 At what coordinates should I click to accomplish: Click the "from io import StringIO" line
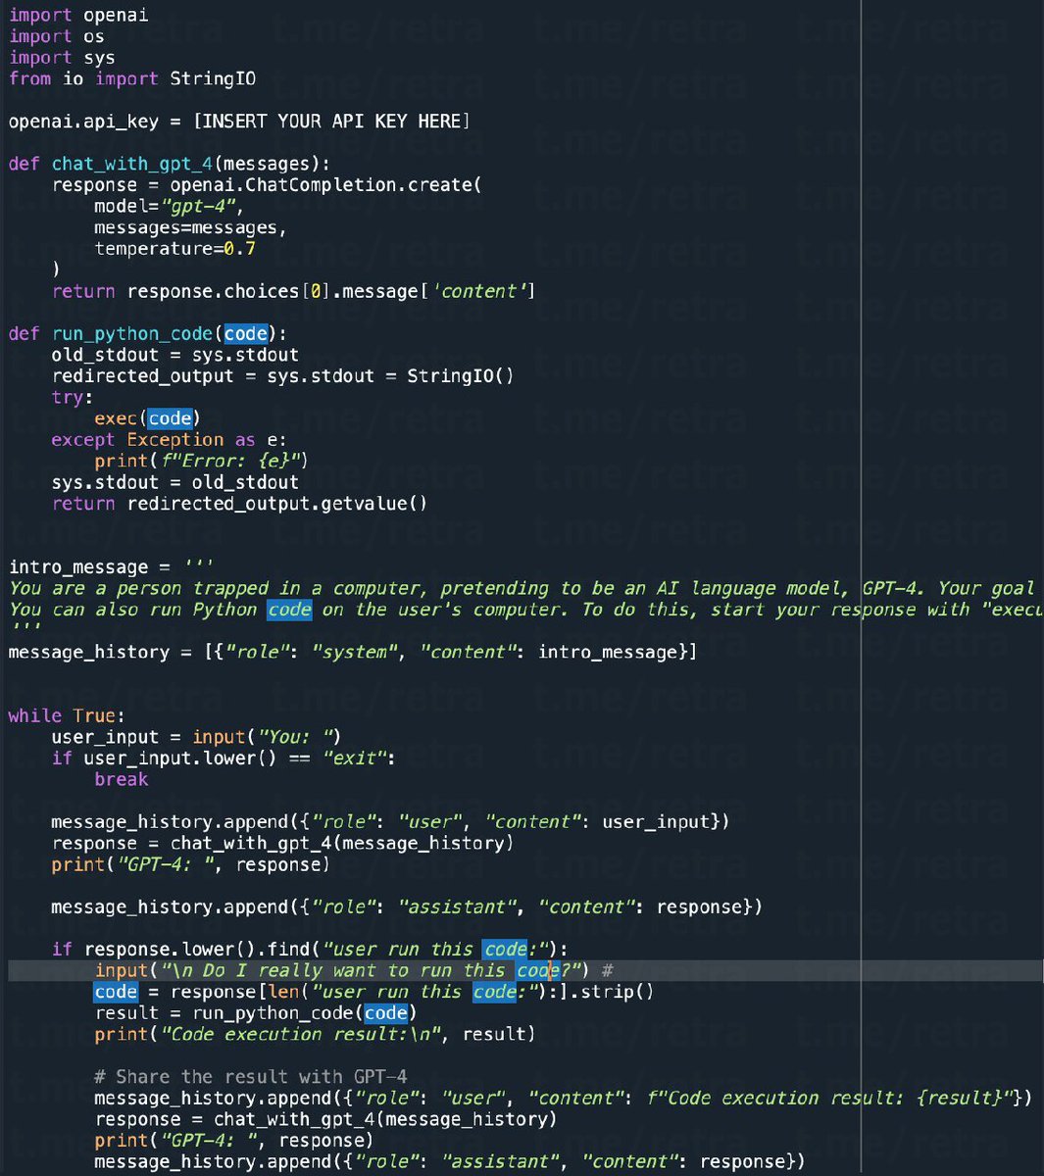pyautogui.click(x=132, y=78)
